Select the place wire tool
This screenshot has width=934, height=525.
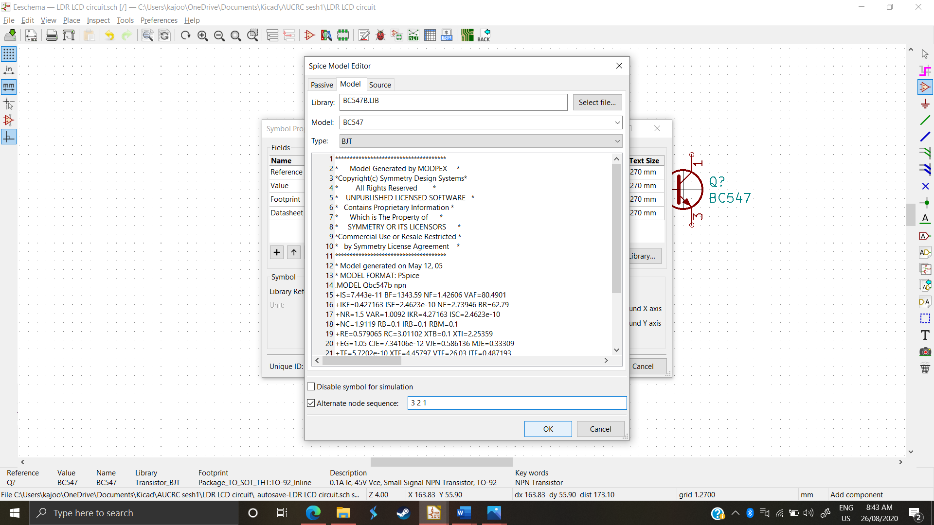pos(926,120)
